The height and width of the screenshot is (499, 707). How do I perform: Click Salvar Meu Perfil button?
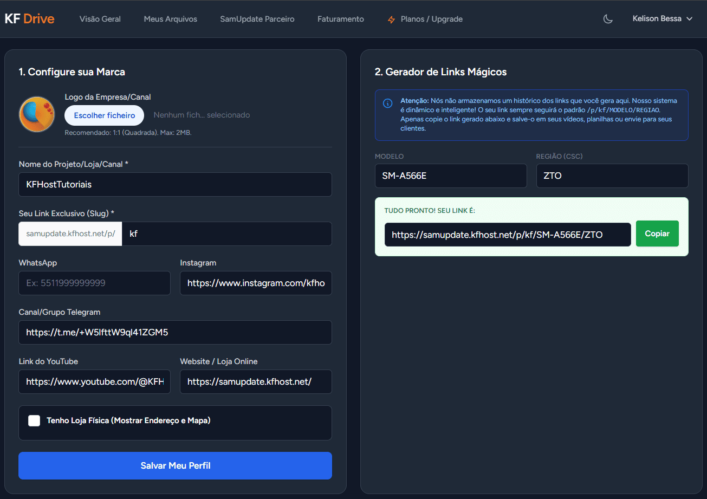coord(175,466)
